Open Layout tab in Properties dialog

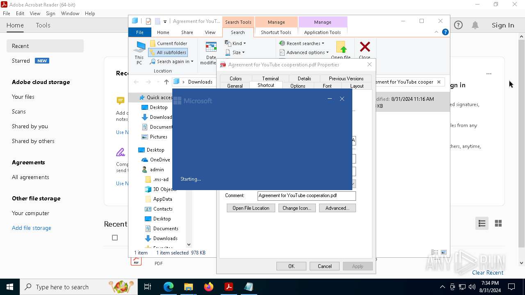pos(357,86)
